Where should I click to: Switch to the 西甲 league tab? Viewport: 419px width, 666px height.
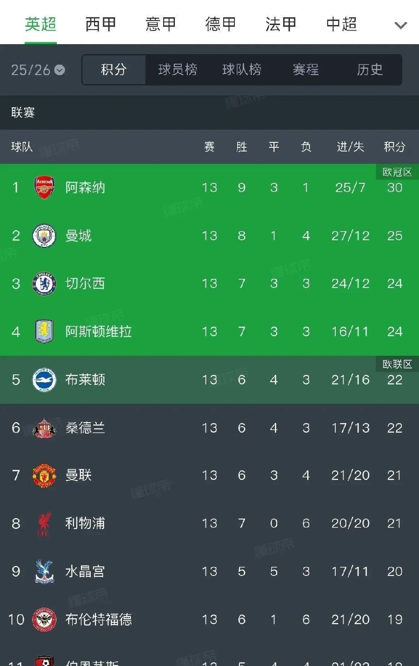[x=100, y=24]
